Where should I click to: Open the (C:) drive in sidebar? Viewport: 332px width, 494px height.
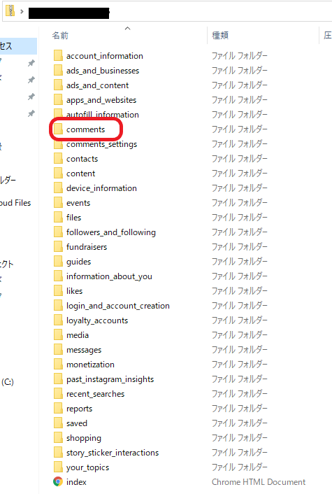(8, 382)
